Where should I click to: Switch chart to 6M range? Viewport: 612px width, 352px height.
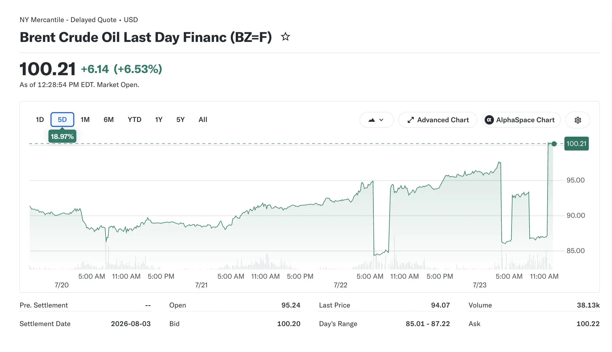click(x=108, y=120)
